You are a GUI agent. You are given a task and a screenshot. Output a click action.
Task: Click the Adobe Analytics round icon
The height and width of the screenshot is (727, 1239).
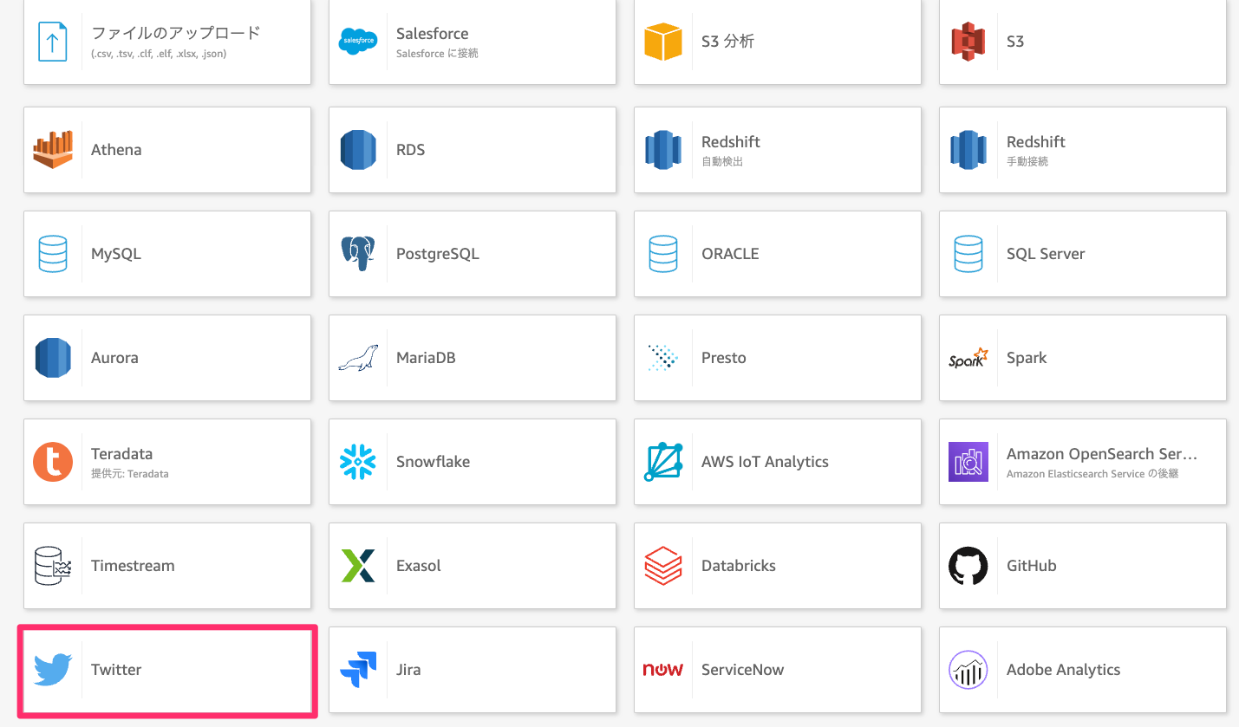point(968,670)
